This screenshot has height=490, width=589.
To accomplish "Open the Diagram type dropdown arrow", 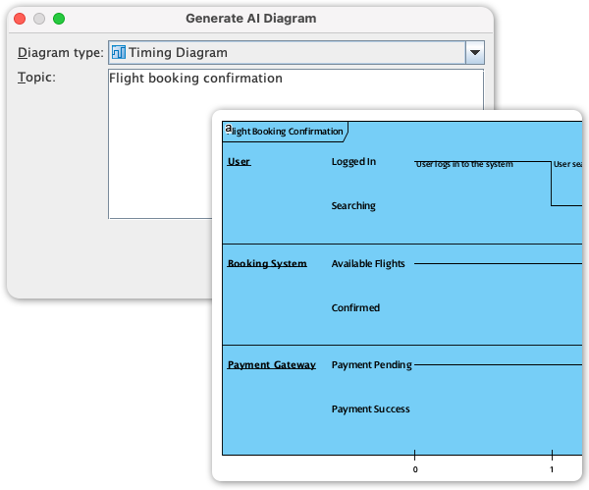I will coord(474,53).
